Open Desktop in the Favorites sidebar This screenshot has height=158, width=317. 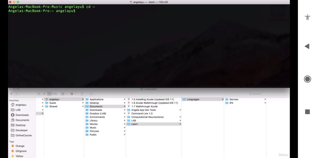19,125
